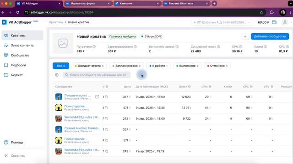Click the info icon in ERV column header
Image resolution: width=293 pixels, height=164 pixels.
point(272,87)
